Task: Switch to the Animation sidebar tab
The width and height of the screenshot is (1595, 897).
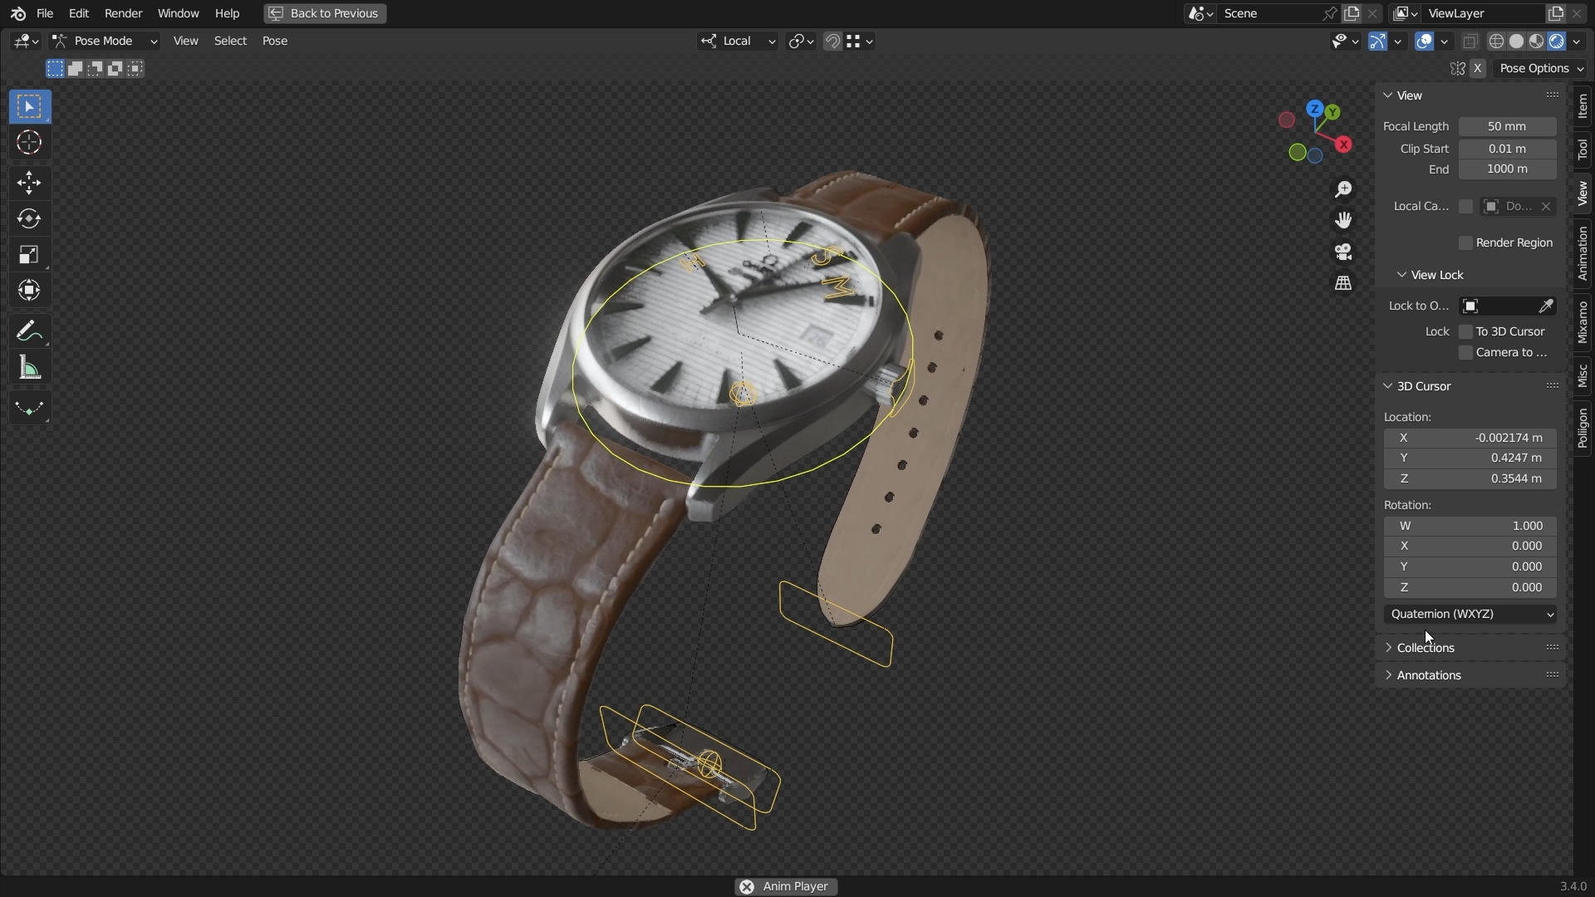Action: coord(1582,253)
